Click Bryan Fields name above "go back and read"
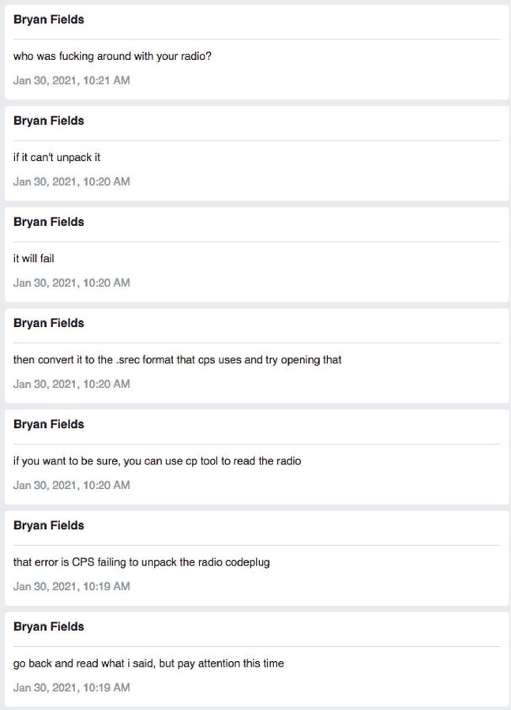 tap(49, 626)
